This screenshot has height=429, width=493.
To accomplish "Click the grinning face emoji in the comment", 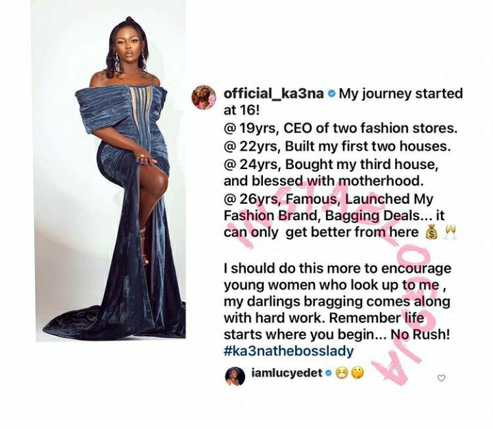I will point(342,374).
